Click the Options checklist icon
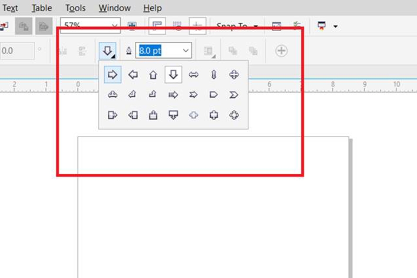 click(x=297, y=26)
